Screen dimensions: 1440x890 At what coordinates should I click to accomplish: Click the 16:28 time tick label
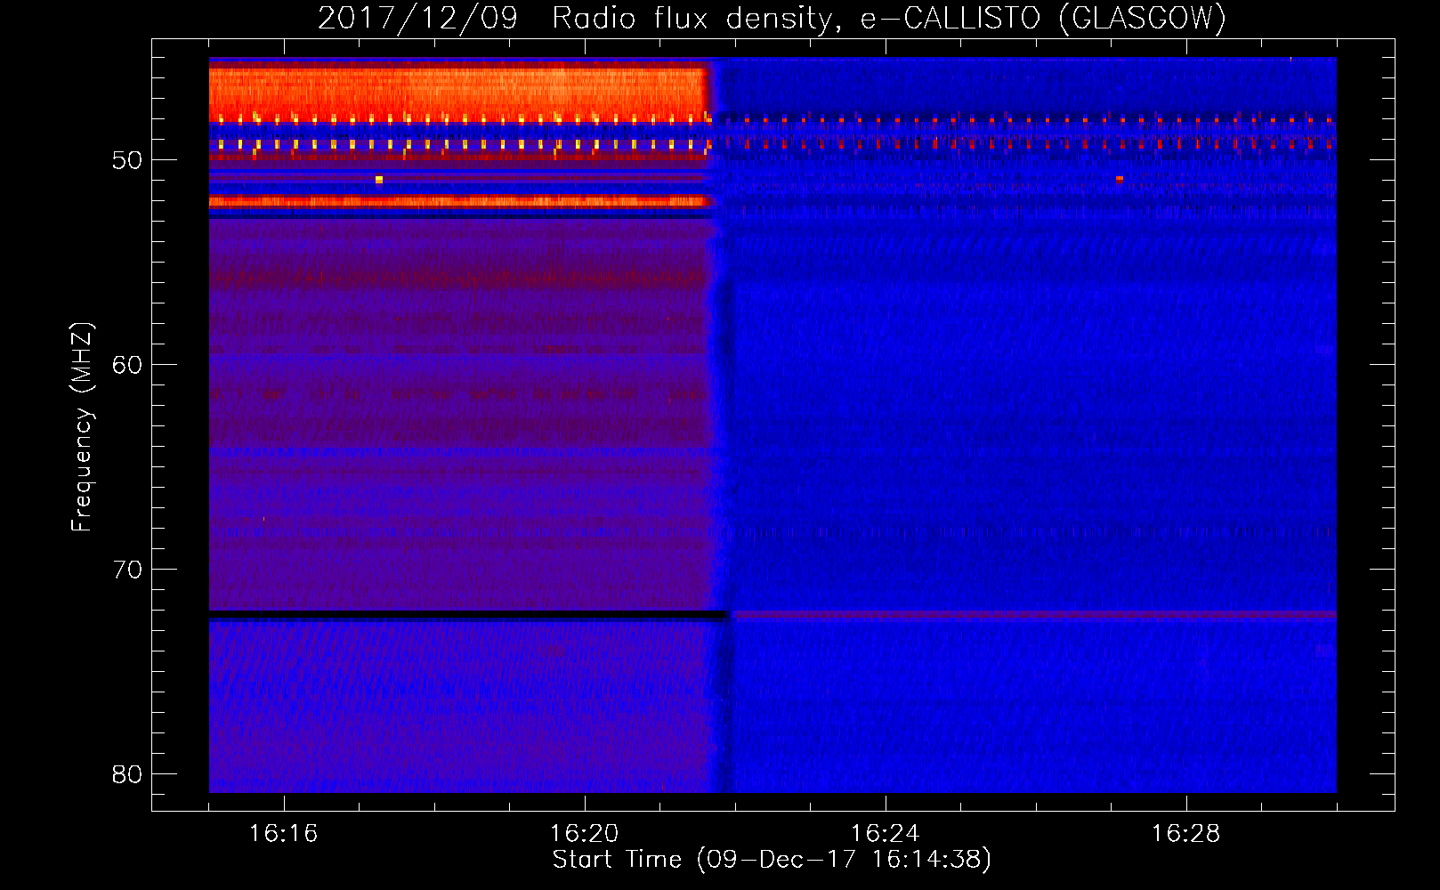point(1185,833)
